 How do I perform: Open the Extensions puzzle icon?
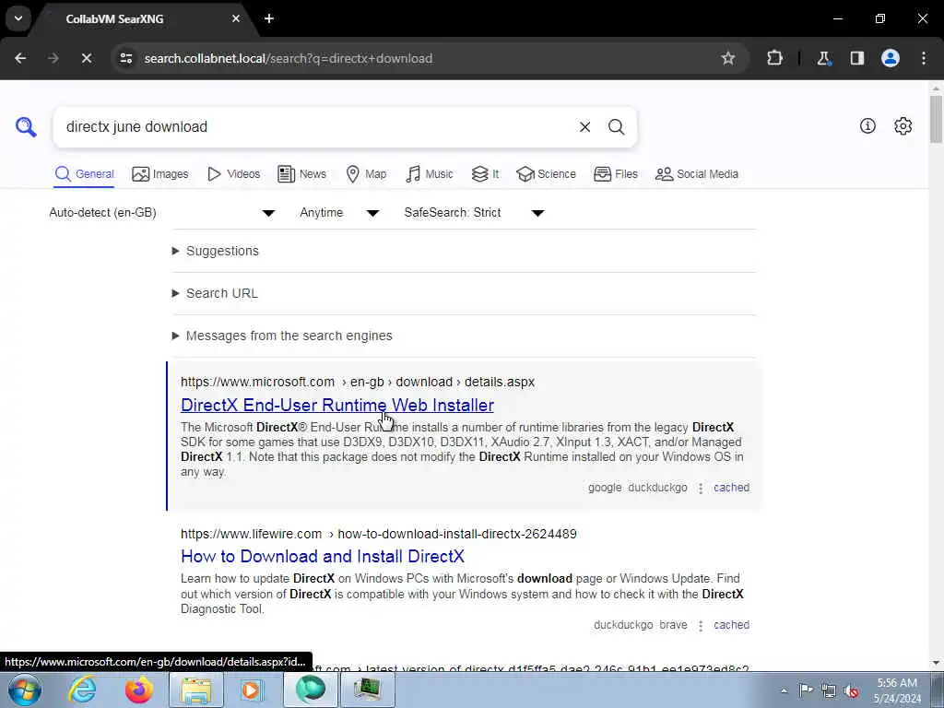[774, 58]
